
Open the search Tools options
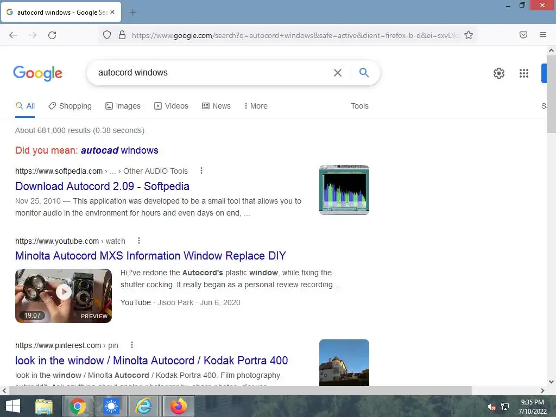pos(359,106)
